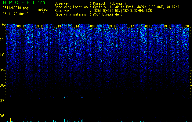192x122 pixels.
Task: Click the meteor label
Action: (x=43, y=9)
